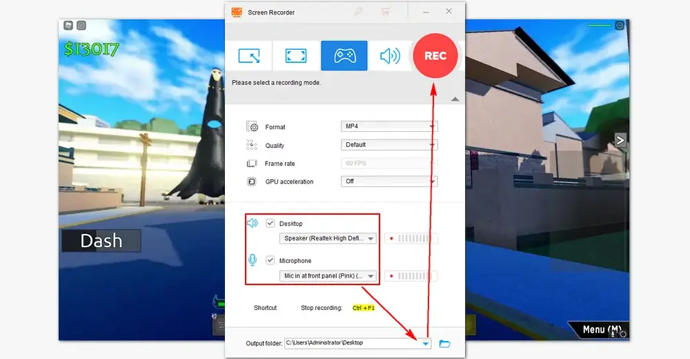Toggle the Desktop audio checkbox
This screenshot has height=359, width=690.
(x=270, y=223)
